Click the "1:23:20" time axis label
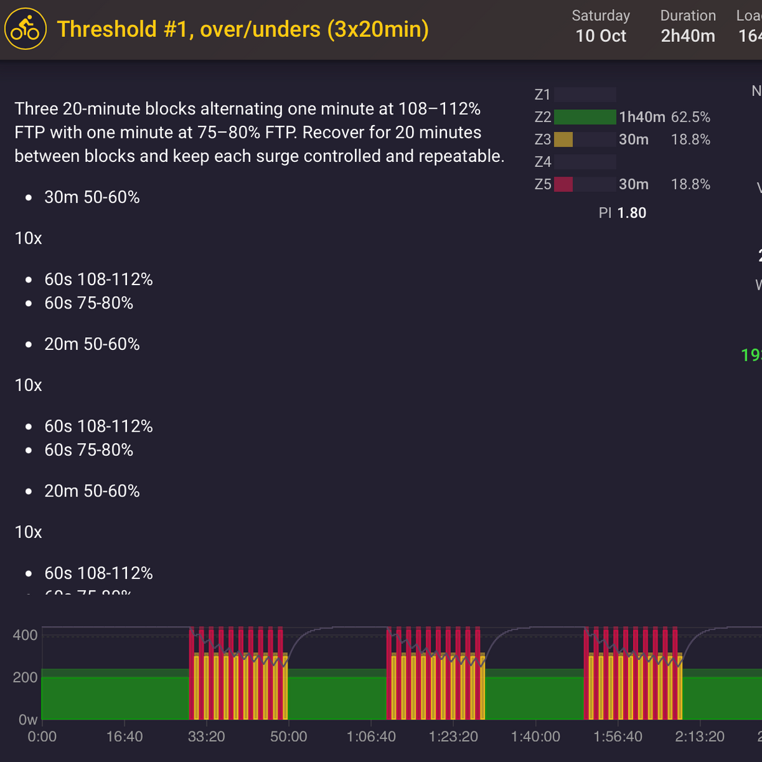This screenshot has height=762, width=762. tap(453, 737)
